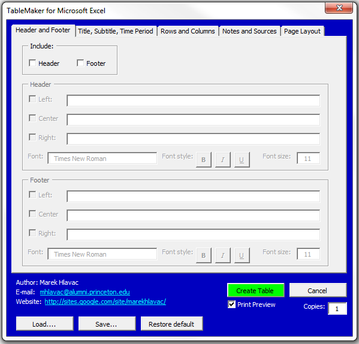Click the Author: Marek Hlavac text

(x=47, y=282)
